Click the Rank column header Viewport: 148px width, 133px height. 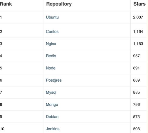tap(6, 4)
